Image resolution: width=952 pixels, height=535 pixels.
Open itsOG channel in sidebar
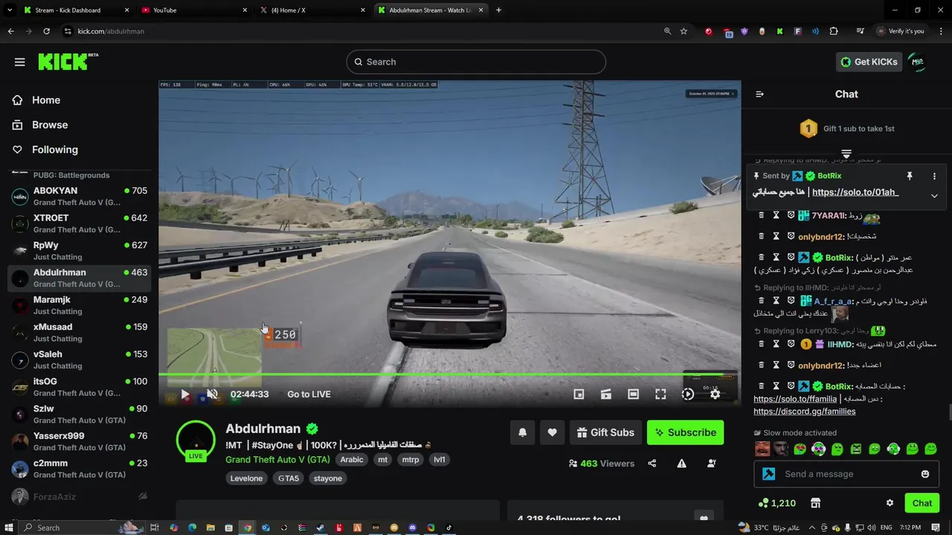[80, 387]
